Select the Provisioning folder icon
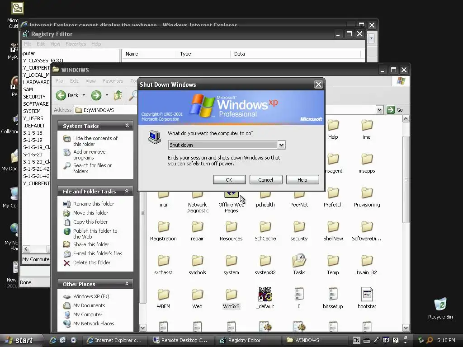Image resolution: width=463 pixels, height=347 pixels. 367,193
